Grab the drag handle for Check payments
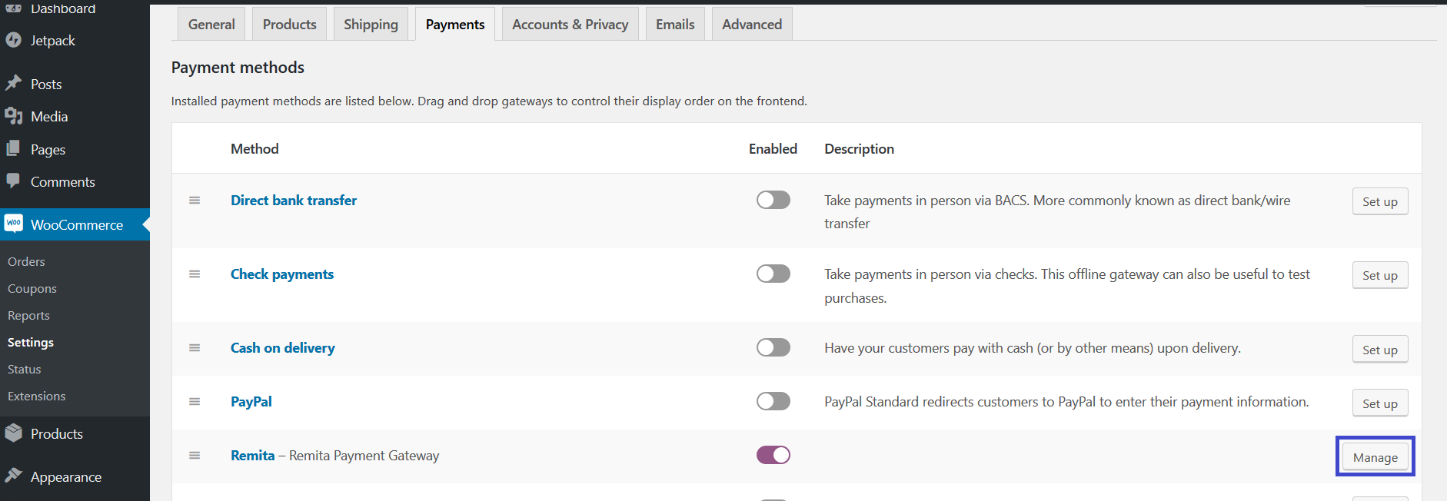Screen dimensions: 1447x501 [x=195, y=274]
